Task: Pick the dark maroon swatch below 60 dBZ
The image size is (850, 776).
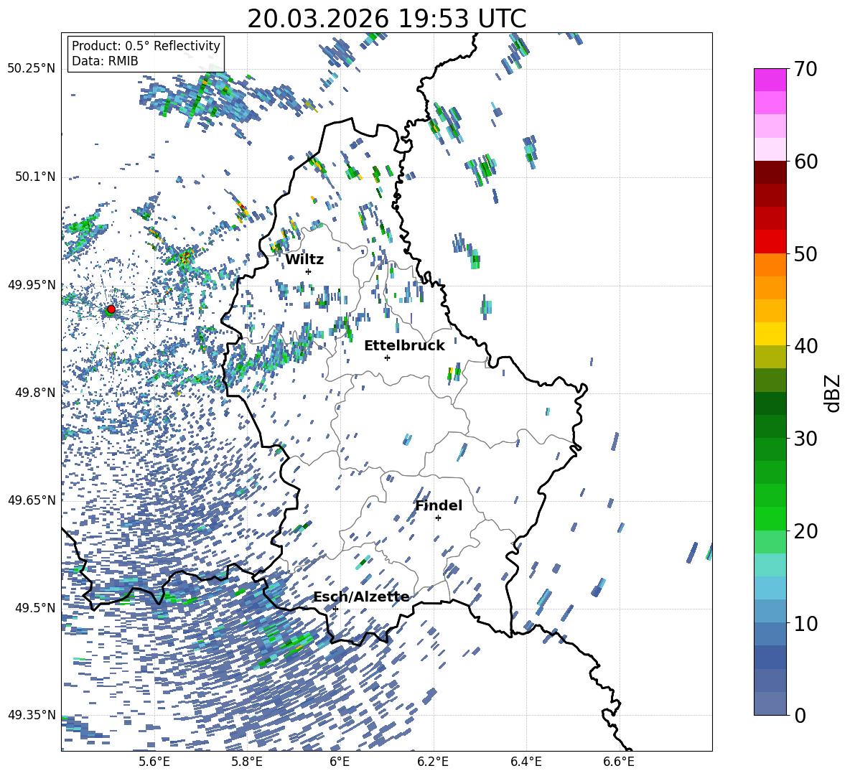Action: (770, 172)
